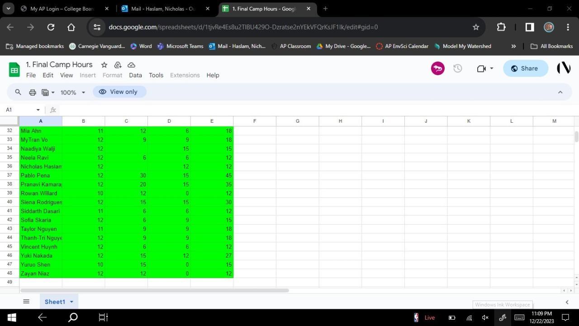Open the Tools menu
Image resolution: width=579 pixels, height=326 pixels.
pos(156,75)
